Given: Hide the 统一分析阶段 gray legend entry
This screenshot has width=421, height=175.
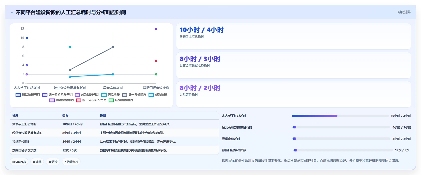Looking at the screenshot, I should (x=134, y=95).
